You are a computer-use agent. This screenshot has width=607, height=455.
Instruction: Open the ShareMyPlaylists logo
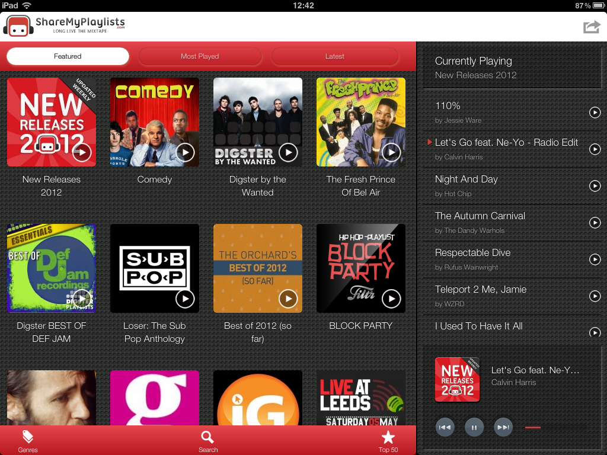[x=64, y=26]
